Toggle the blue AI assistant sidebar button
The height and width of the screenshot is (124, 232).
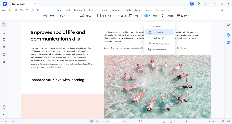coord(228,35)
